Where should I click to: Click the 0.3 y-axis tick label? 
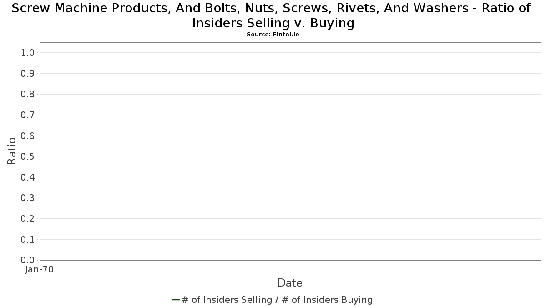point(28,198)
